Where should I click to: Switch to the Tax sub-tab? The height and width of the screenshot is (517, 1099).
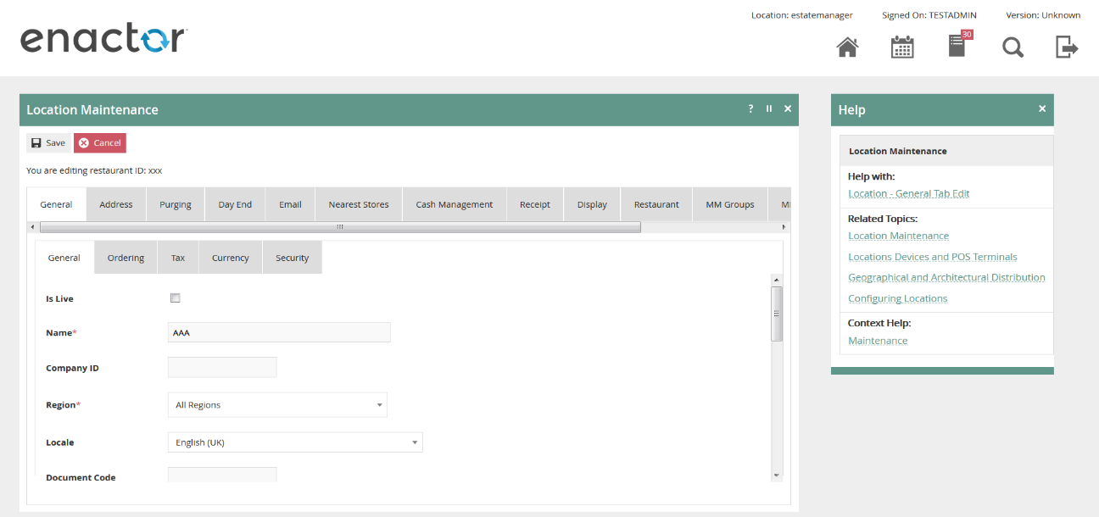pos(178,258)
